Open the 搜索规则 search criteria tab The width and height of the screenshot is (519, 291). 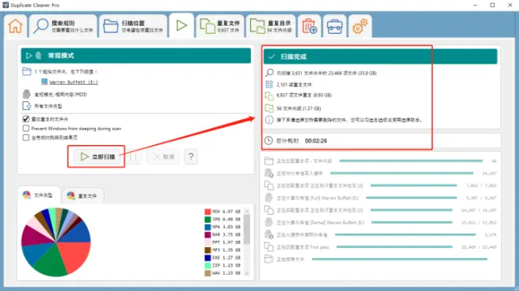tap(63, 26)
